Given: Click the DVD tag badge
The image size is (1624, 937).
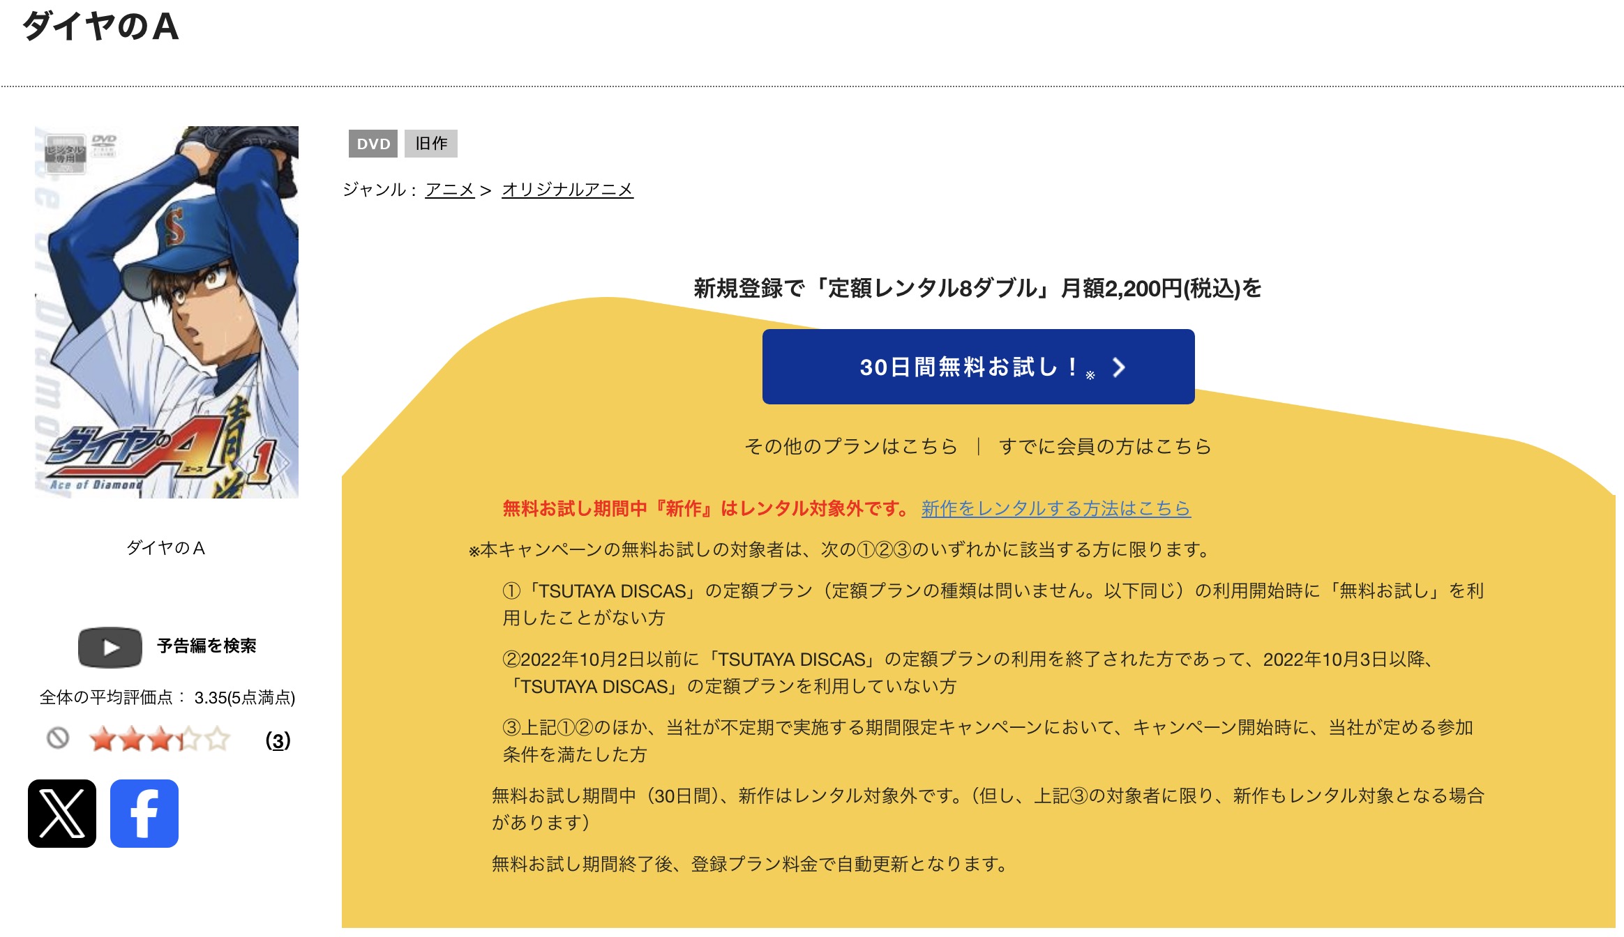Looking at the screenshot, I should point(373,144).
